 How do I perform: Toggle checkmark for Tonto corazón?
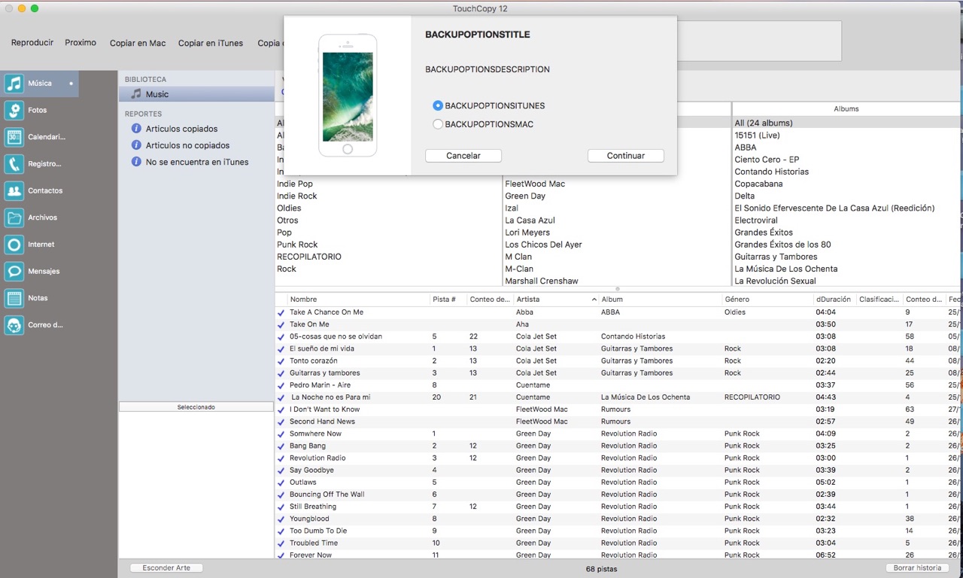point(281,361)
